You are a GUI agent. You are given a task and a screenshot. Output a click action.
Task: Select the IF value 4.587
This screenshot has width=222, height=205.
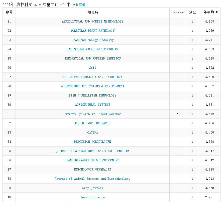(x=209, y=86)
